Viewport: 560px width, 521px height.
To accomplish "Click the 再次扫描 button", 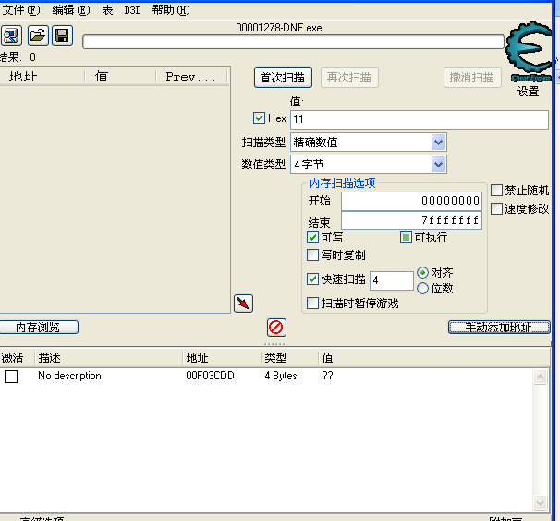I will click(349, 77).
